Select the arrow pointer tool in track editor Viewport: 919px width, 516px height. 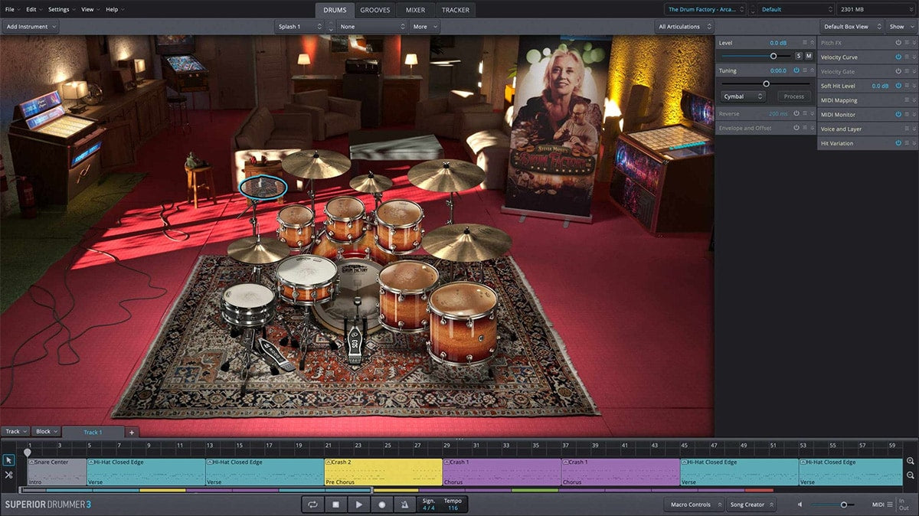[8, 460]
